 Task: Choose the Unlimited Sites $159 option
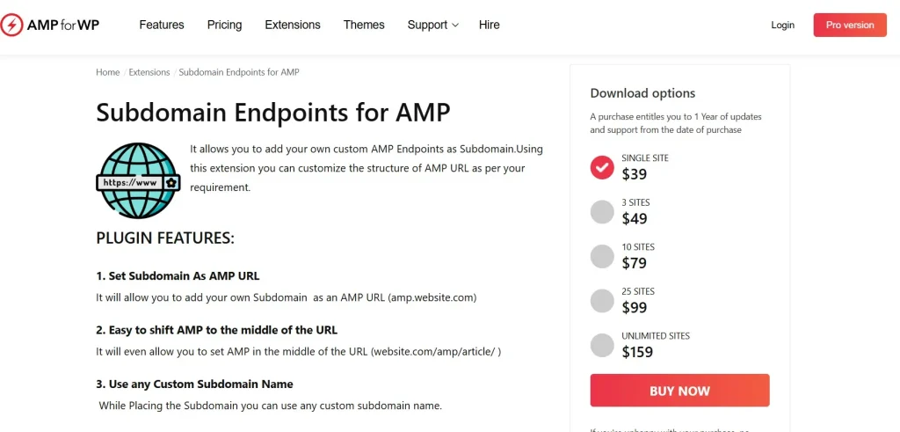602,345
